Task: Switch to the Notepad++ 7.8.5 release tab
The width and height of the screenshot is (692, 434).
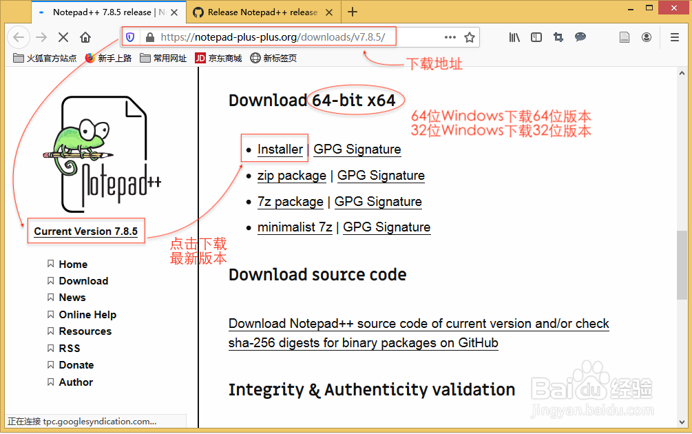Action: click(x=109, y=12)
